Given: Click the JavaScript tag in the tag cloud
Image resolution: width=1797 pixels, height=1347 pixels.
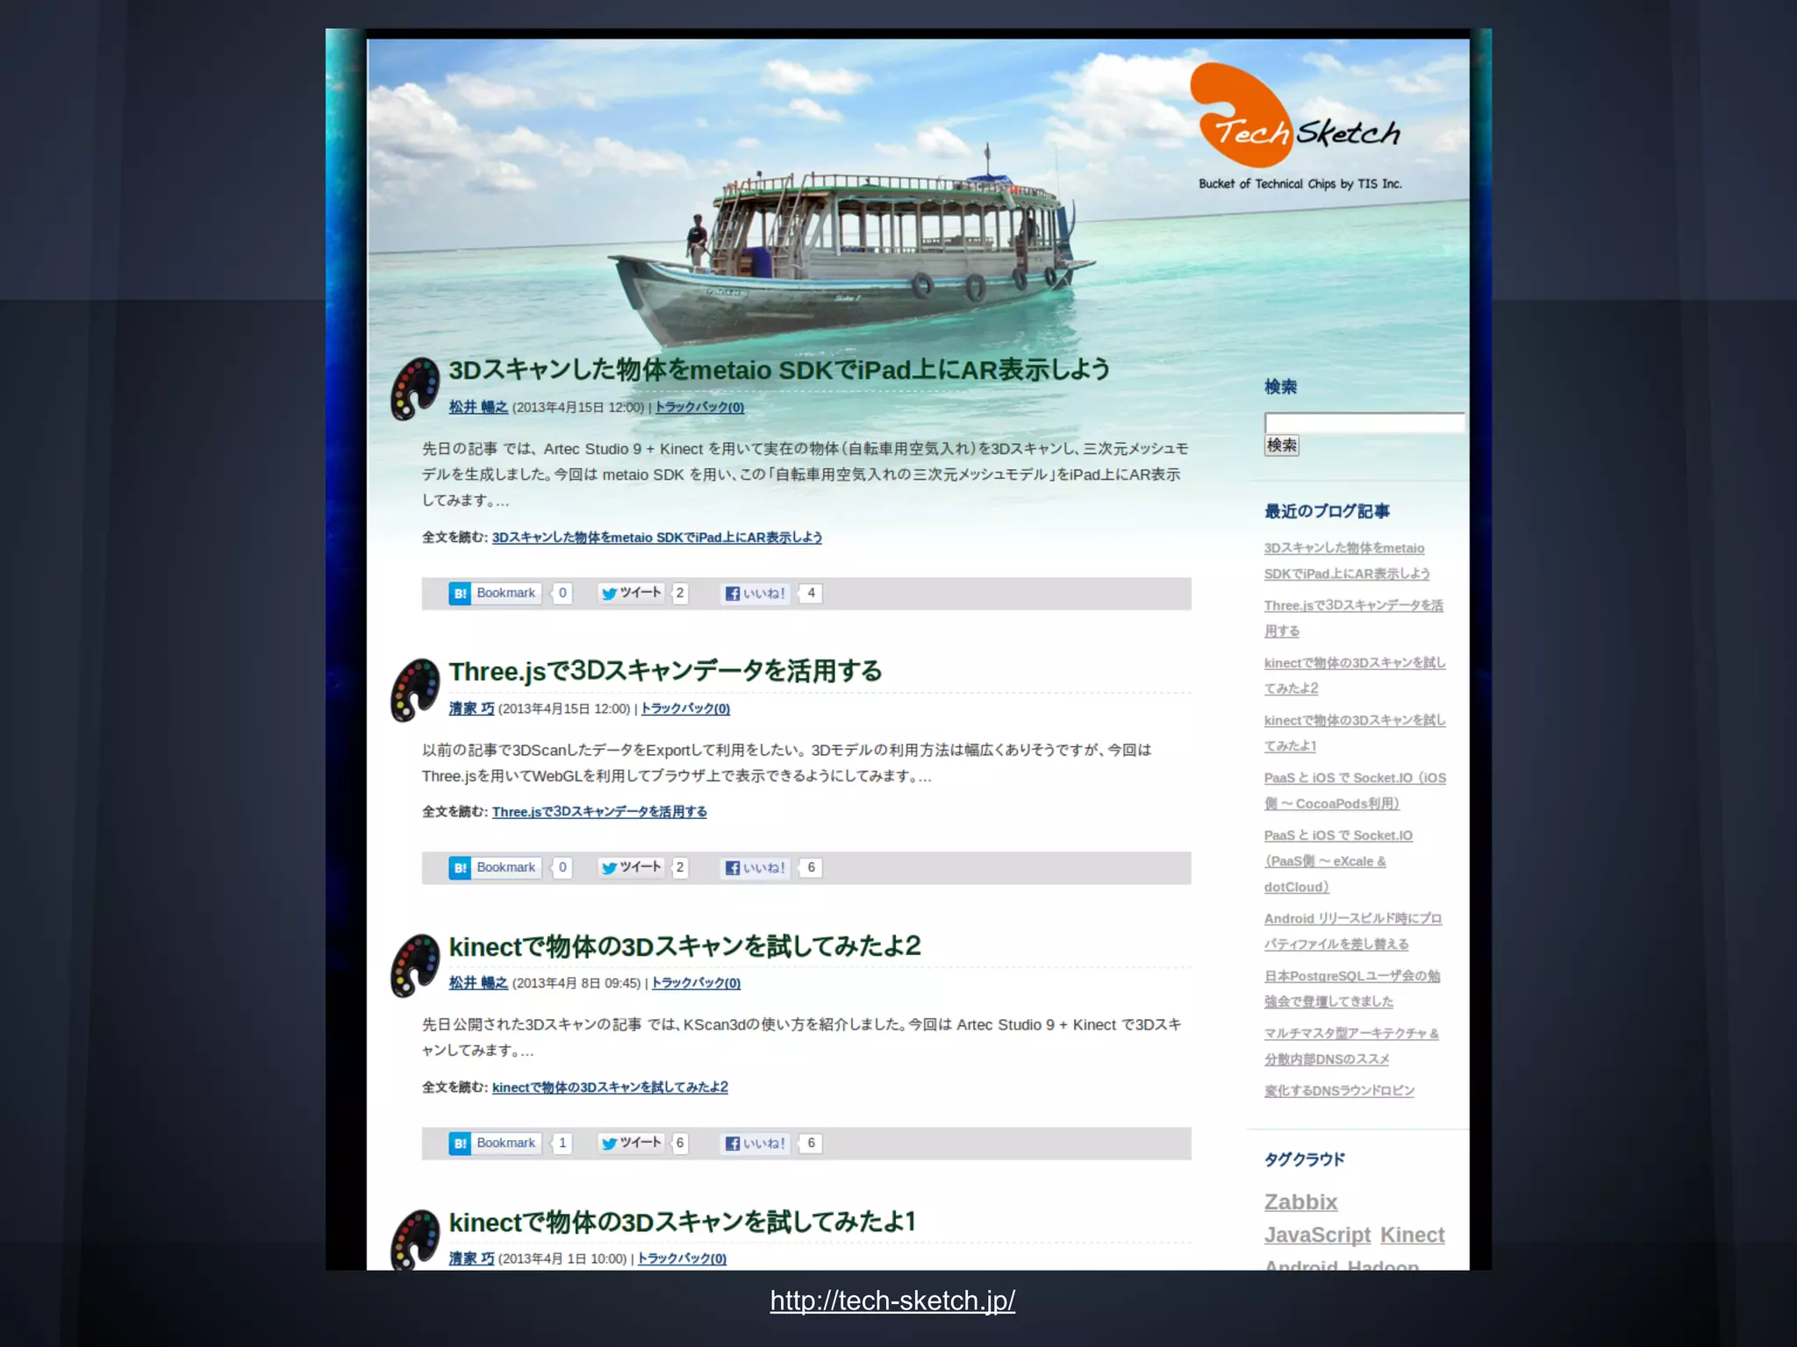Looking at the screenshot, I should tap(1317, 1236).
